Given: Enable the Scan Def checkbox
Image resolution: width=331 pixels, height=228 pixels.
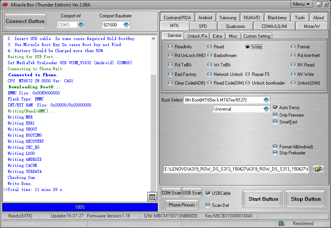Looking at the screenshot, I should point(208,205).
